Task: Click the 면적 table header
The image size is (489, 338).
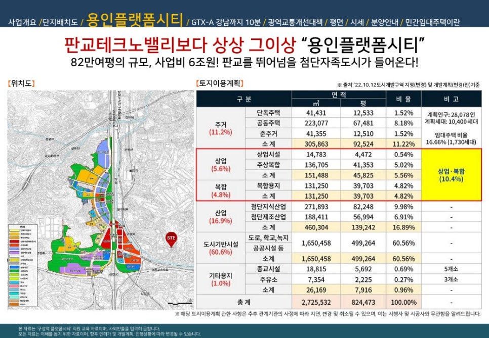Action: 339,94
